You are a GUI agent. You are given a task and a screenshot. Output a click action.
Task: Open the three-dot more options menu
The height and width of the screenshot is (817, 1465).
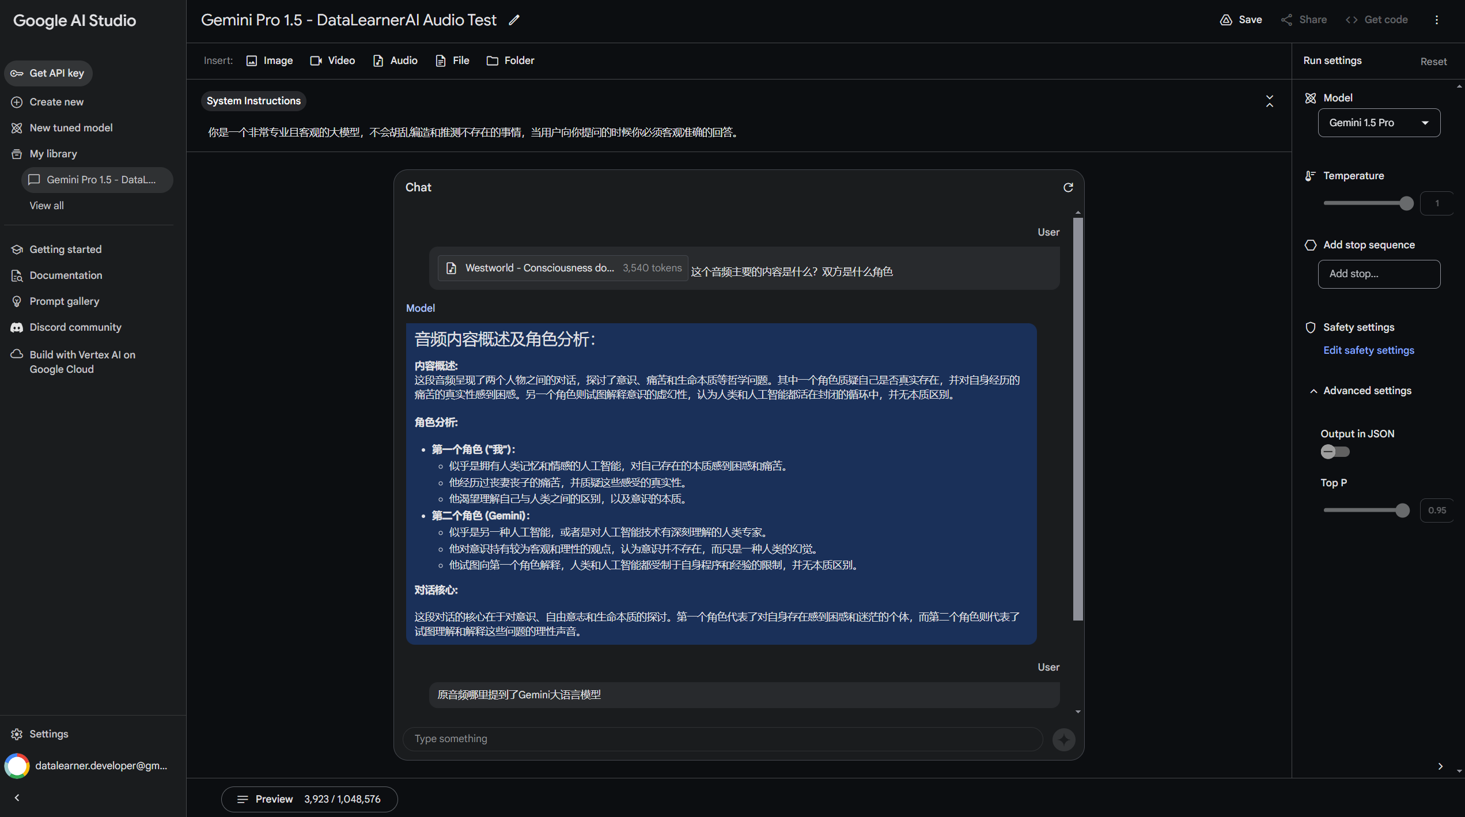(x=1436, y=20)
